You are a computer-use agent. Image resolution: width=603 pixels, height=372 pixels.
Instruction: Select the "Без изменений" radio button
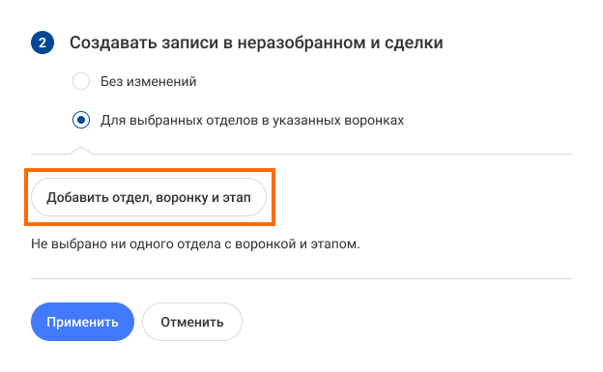click(81, 81)
